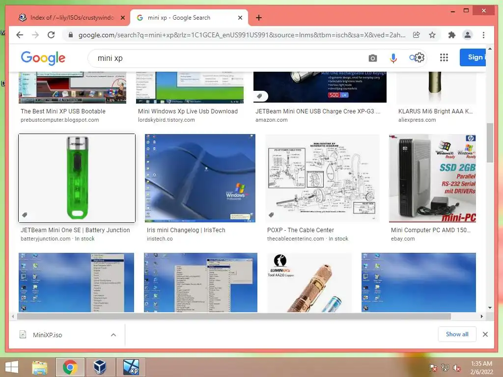Image resolution: width=503 pixels, height=377 pixels.
Task: Select the mini xp Google Search tab
Action: coord(189,18)
